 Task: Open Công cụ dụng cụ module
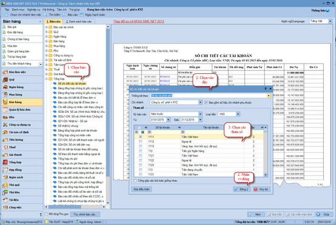(22, 125)
